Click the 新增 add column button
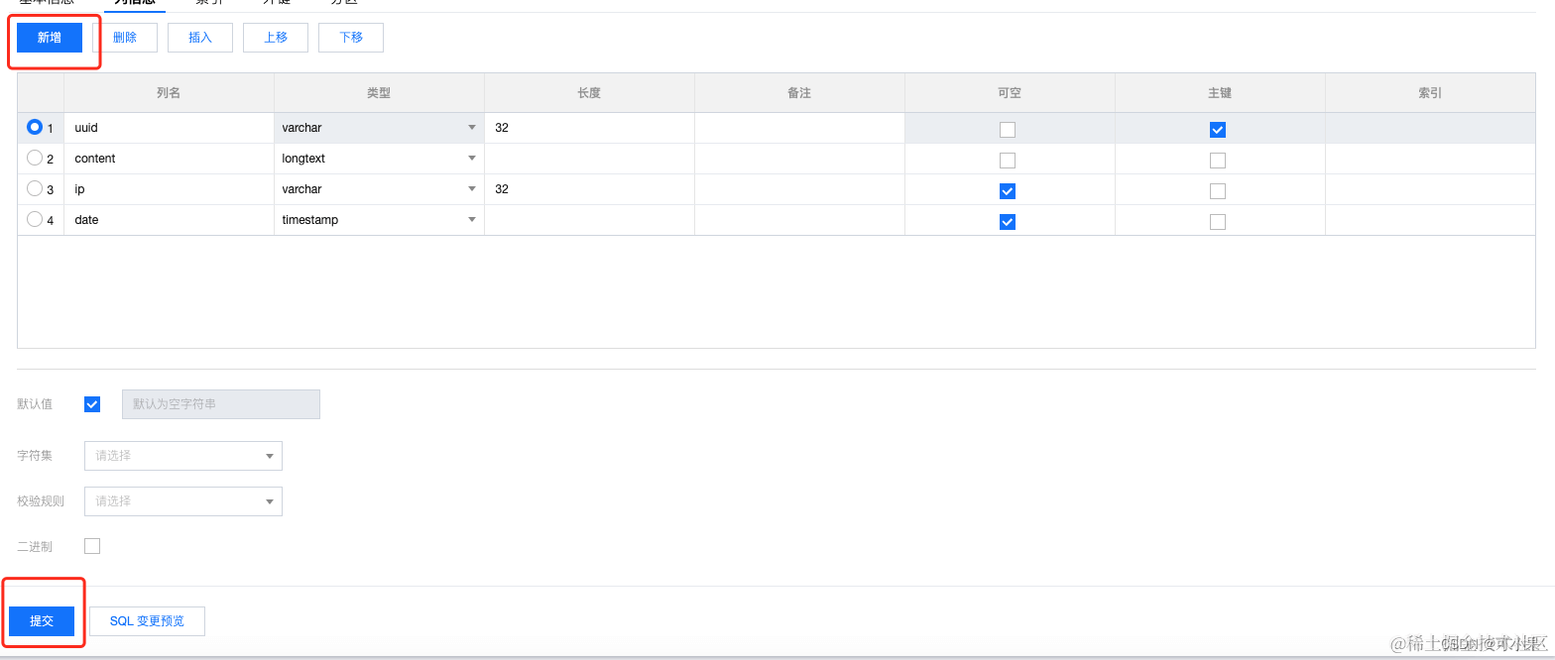 pyautogui.click(x=50, y=38)
